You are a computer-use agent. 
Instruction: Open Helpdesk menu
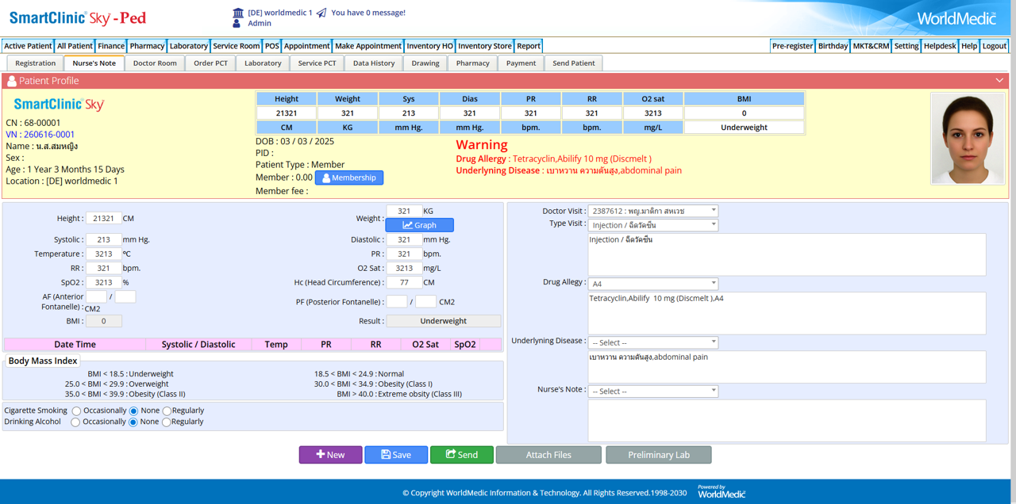pyautogui.click(x=940, y=46)
